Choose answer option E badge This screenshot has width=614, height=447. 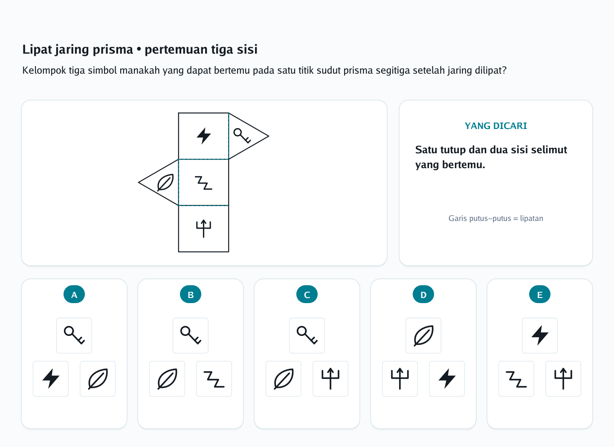click(540, 294)
